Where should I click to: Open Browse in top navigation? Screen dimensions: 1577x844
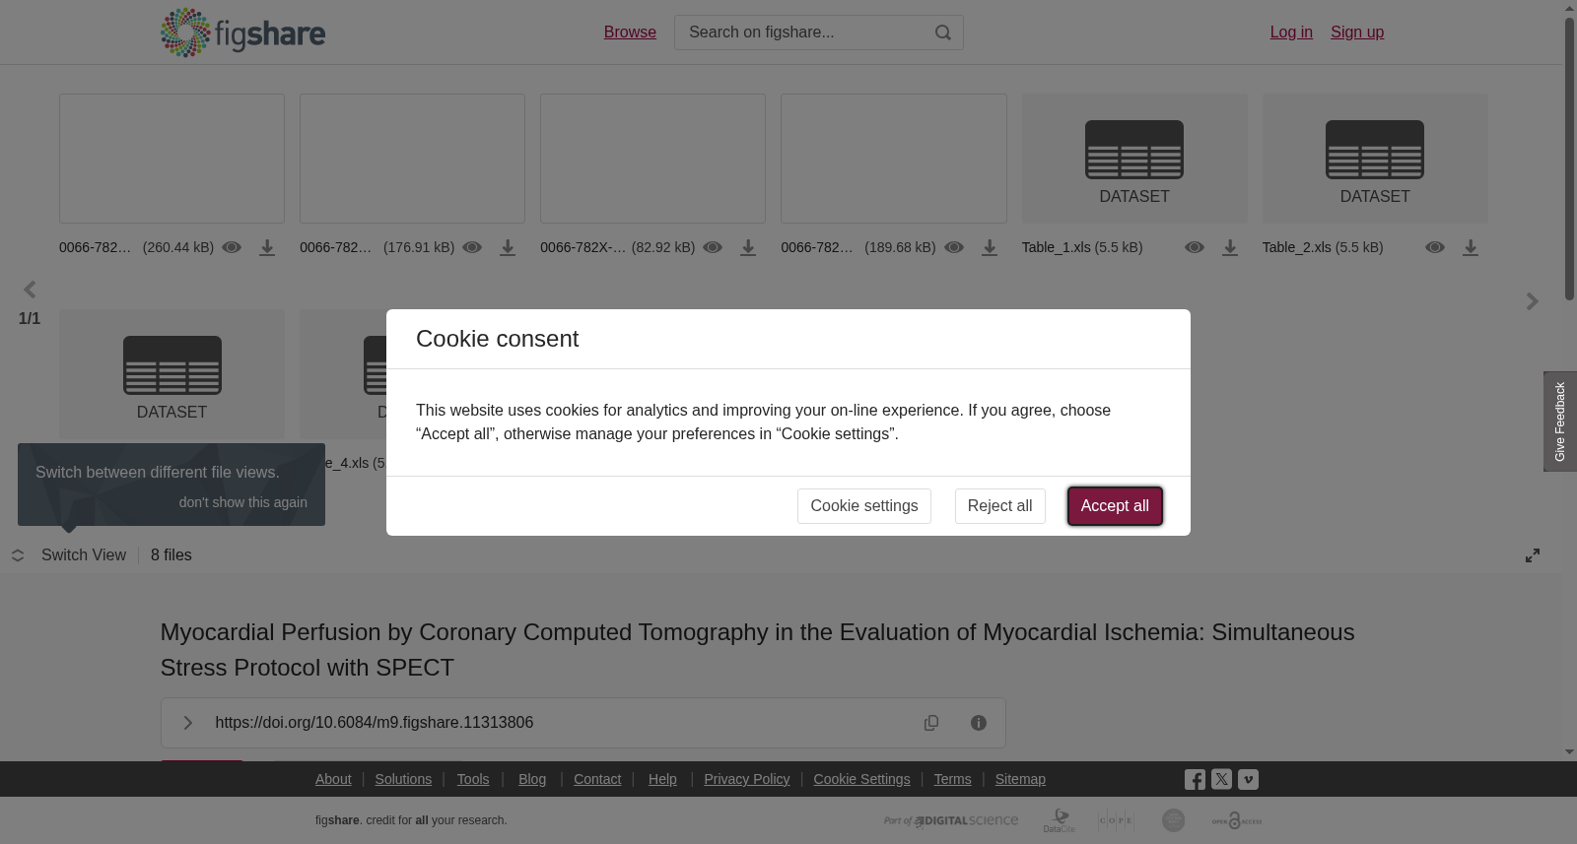pos(630,32)
